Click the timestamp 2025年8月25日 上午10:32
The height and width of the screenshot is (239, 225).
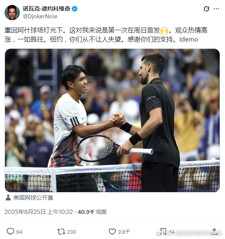tap(39, 212)
